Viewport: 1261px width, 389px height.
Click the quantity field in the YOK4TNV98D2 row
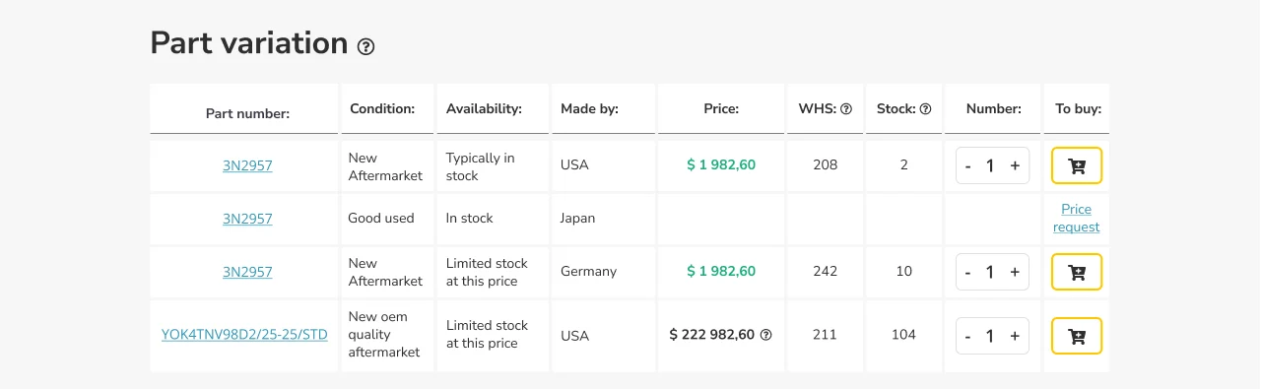[991, 337]
